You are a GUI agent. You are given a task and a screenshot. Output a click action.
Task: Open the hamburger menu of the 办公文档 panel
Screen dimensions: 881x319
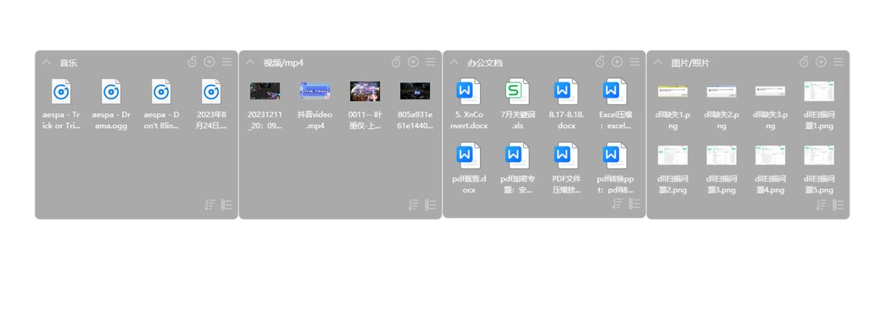tap(634, 62)
